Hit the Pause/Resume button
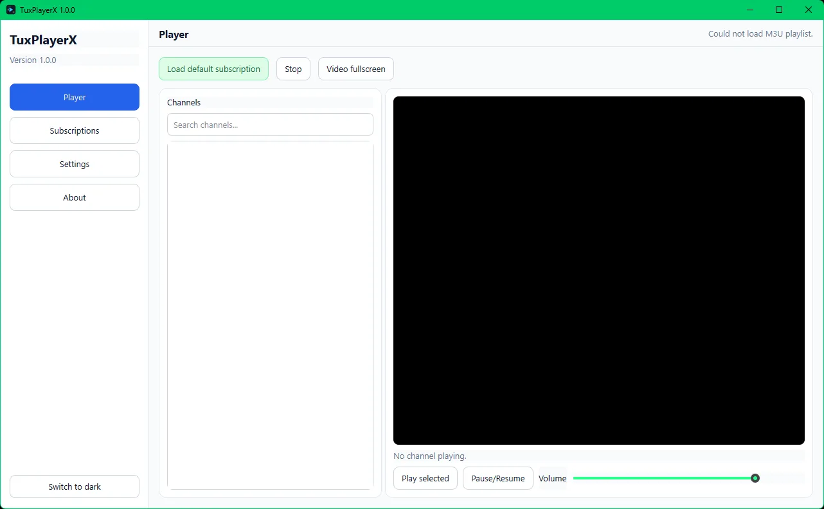The height and width of the screenshot is (509, 824). (x=497, y=478)
